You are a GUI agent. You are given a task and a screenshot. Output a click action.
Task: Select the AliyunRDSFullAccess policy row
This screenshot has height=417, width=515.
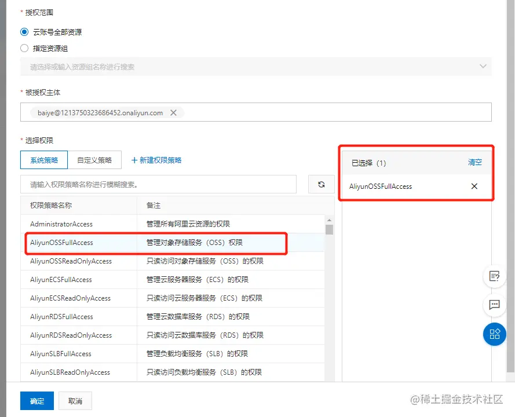(173, 317)
